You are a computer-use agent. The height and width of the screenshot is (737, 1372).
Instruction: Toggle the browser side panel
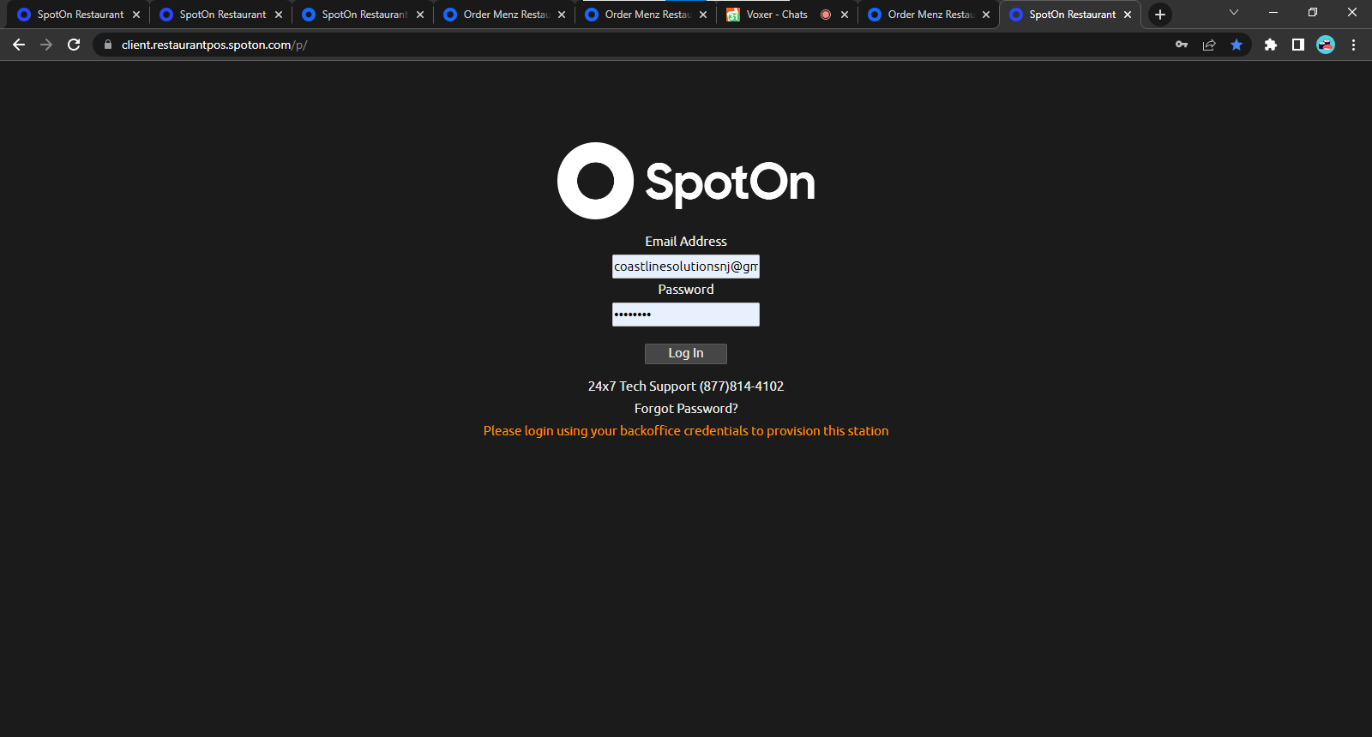click(1298, 45)
